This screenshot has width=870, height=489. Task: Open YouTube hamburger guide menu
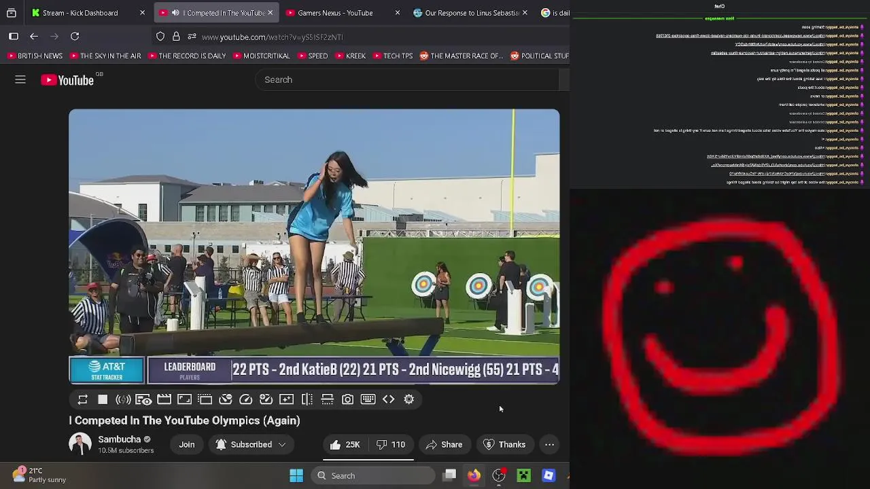[x=20, y=79]
